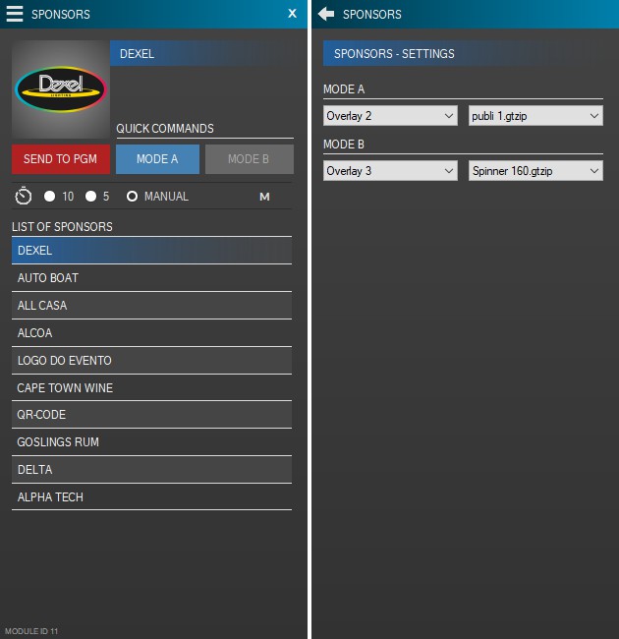
Task: Select CAPE TOWN WINE sponsor
Action: (x=151, y=387)
